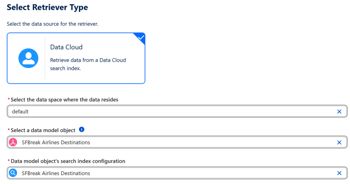This screenshot has height=184, width=350.
Task: Click the blue search index magnifier icon
Action: (x=13, y=173)
